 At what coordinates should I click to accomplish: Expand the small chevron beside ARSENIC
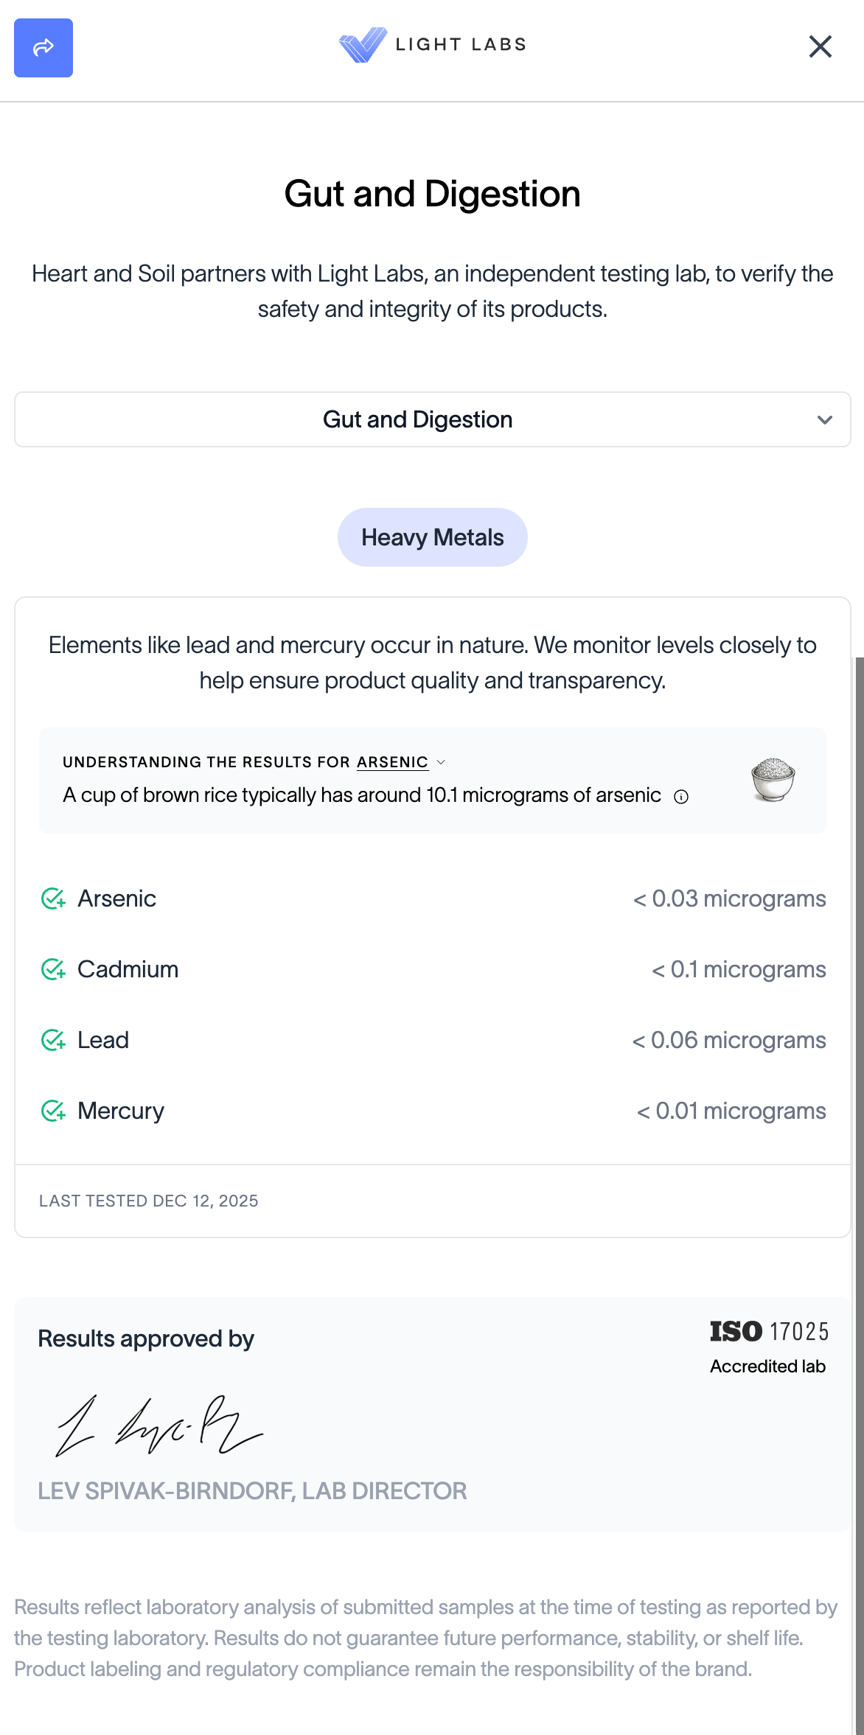point(441,762)
